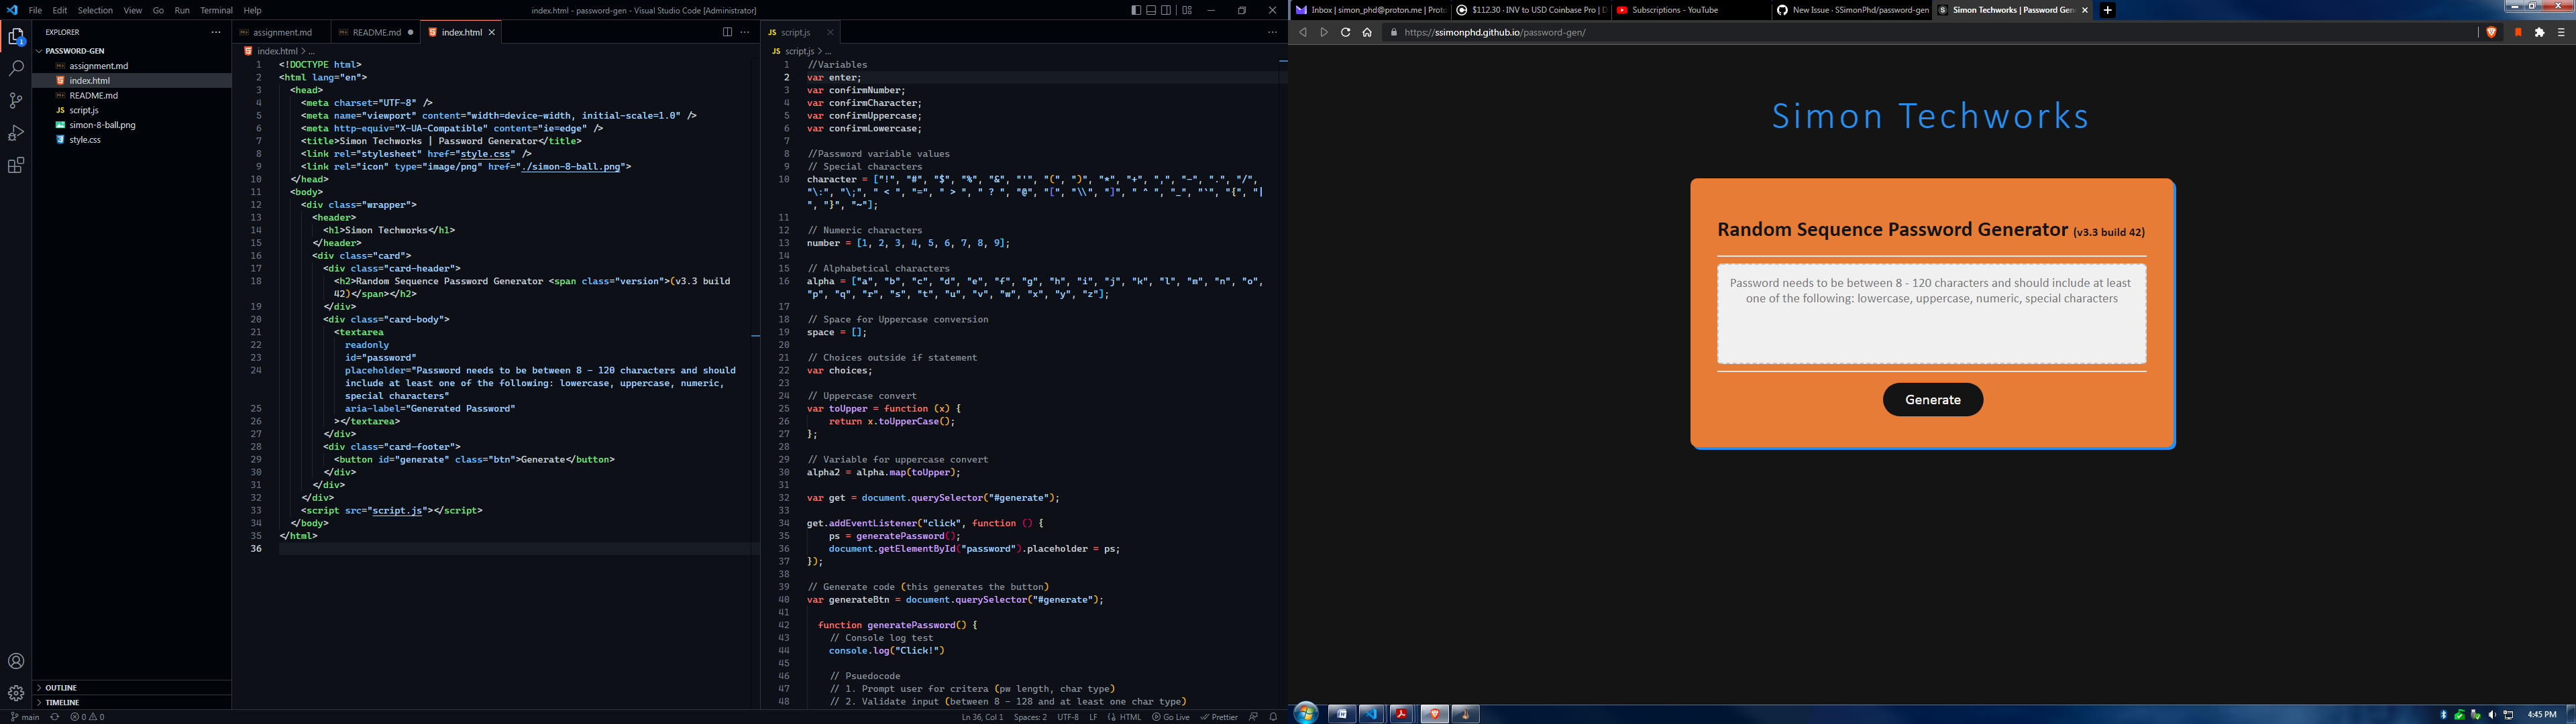Switch to the GitHub New Issue browser tab

[x=1851, y=10]
